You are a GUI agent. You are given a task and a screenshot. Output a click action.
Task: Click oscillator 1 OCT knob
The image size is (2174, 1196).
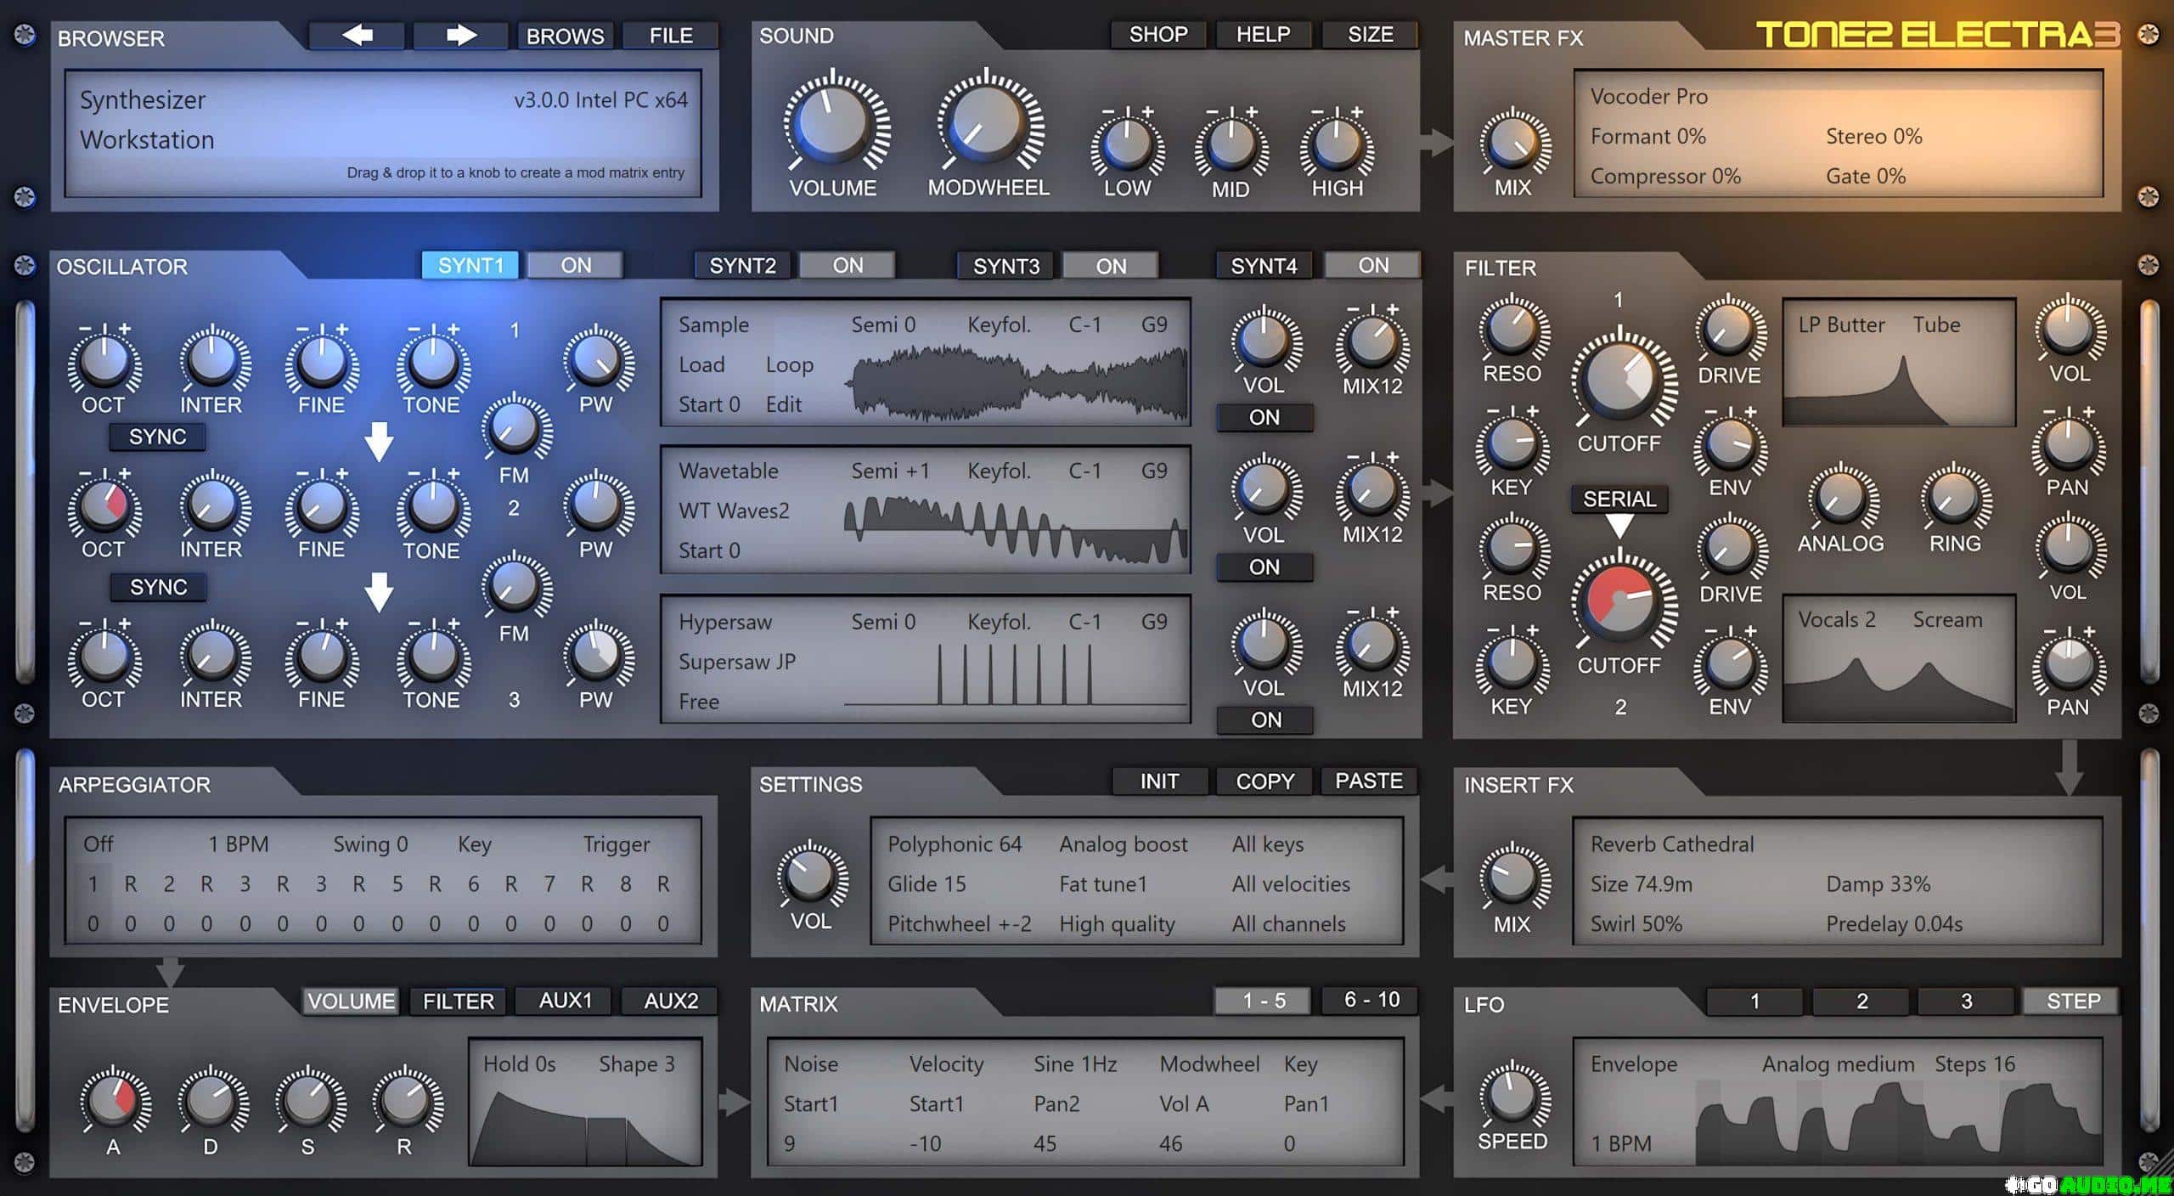point(104,360)
